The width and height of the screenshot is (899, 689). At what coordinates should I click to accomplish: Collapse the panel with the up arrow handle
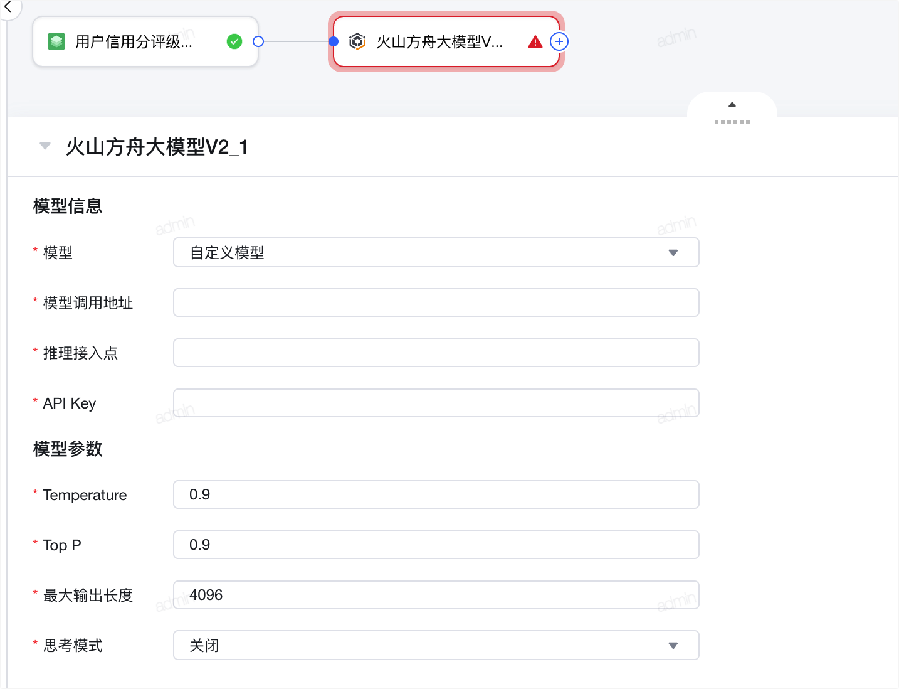point(732,104)
